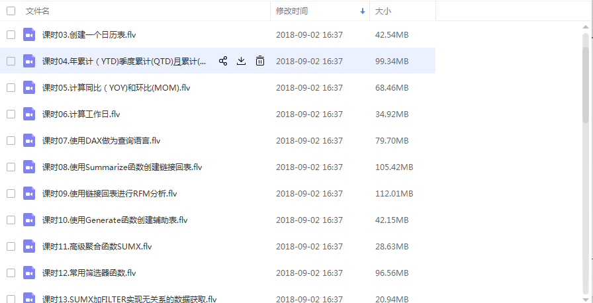This screenshot has width=593, height=303.
Task: Open file 课时08.使用Summarize函数创建链接回表.flv
Action: (x=122, y=167)
